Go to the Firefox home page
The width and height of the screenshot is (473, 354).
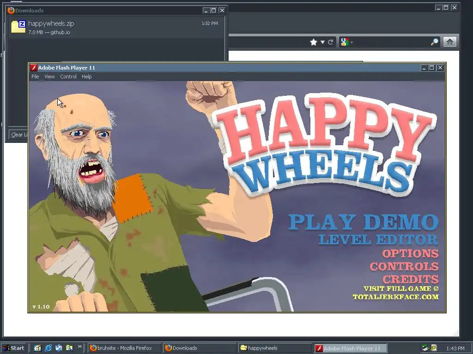pos(450,42)
